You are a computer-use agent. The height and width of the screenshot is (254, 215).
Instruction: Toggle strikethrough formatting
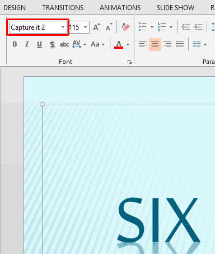coord(64,44)
